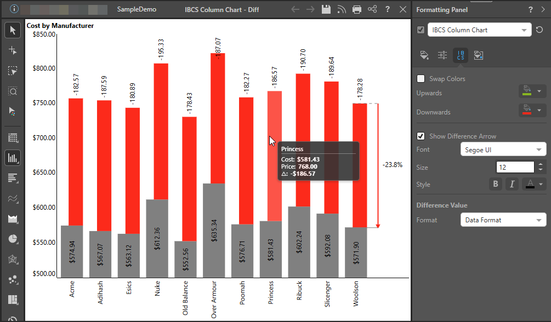Choose the lasso zoom tool in sidebar
This screenshot has height=322, width=551.
click(13, 91)
